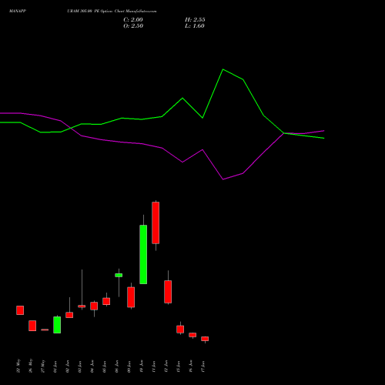Select the tall red candle for 11 Jun

click(156, 223)
